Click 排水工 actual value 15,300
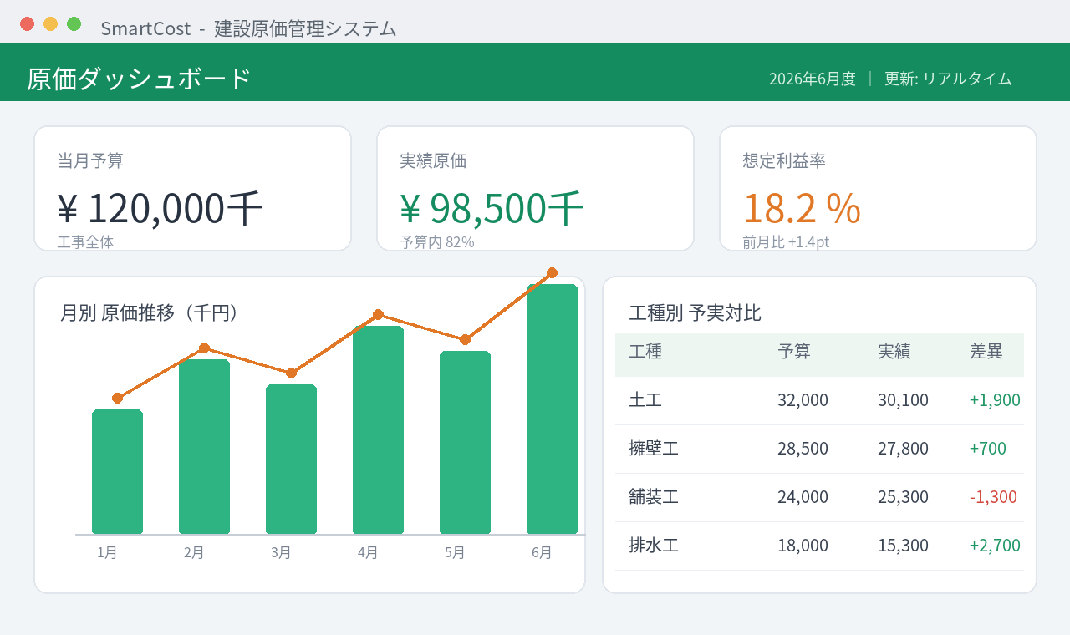Image resolution: width=1070 pixels, height=635 pixels. 903,546
